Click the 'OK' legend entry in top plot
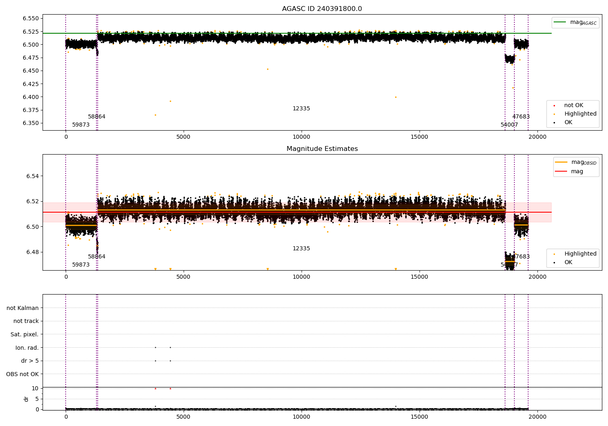The height and width of the screenshot is (426, 608). pos(568,123)
